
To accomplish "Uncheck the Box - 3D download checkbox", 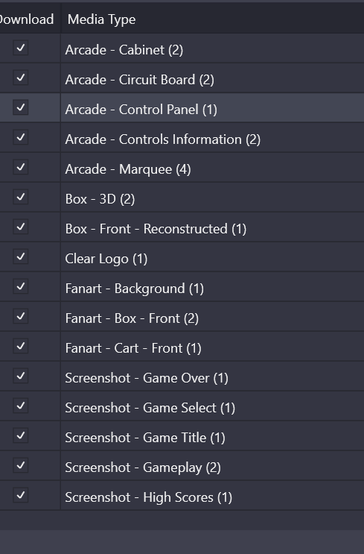I will coord(21,196).
